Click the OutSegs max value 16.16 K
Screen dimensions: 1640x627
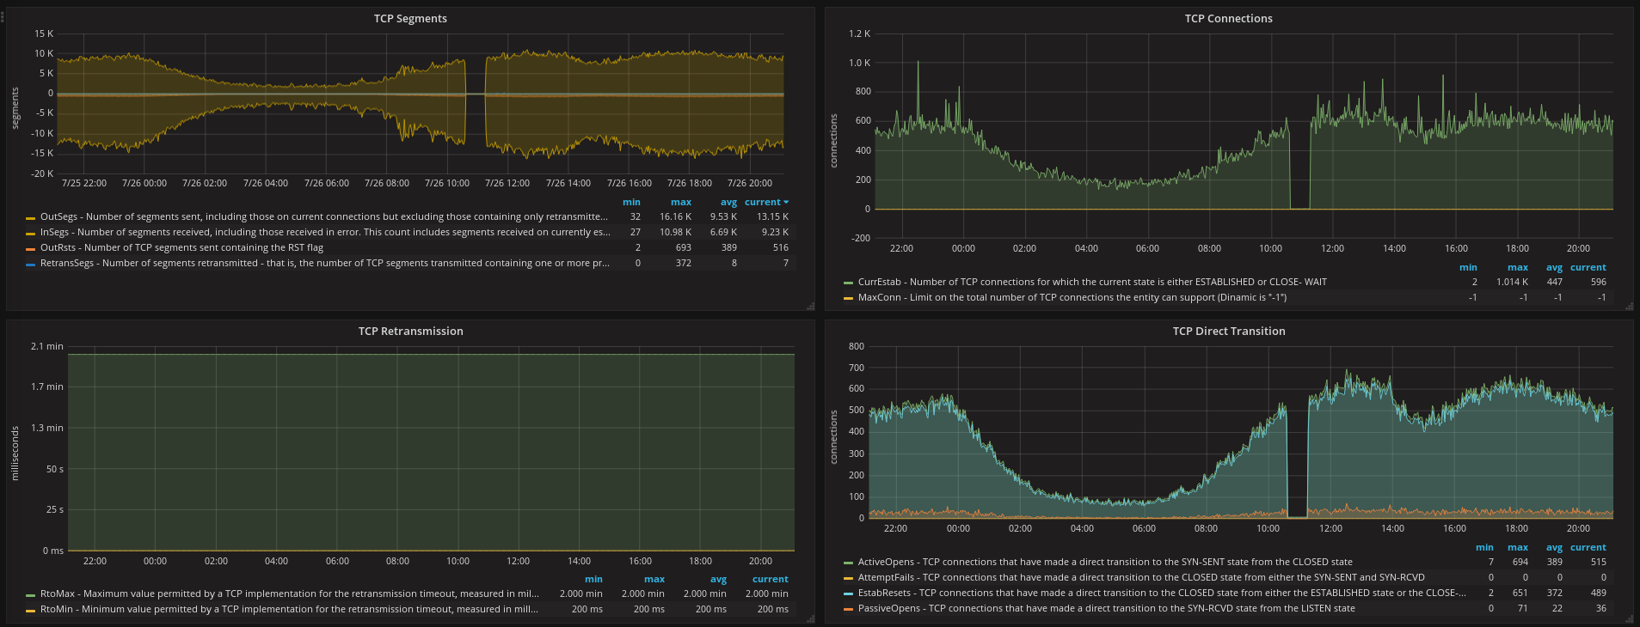pyautogui.click(x=675, y=216)
